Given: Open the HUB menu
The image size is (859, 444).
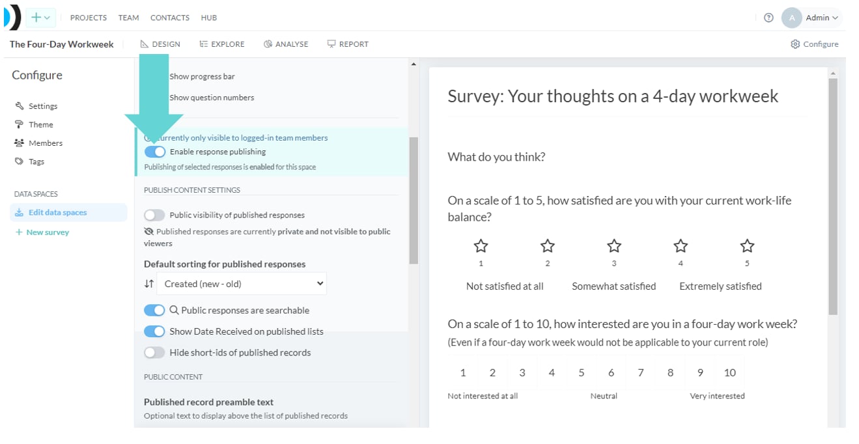Looking at the screenshot, I should coord(209,18).
